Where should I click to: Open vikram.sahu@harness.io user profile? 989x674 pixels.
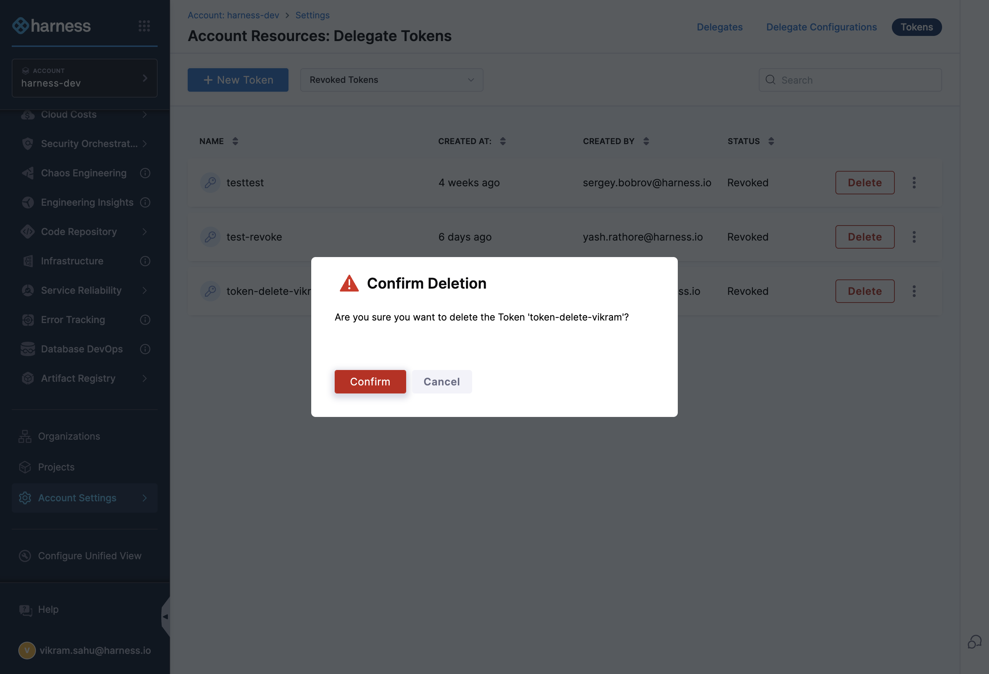click(x=85, y=651)
